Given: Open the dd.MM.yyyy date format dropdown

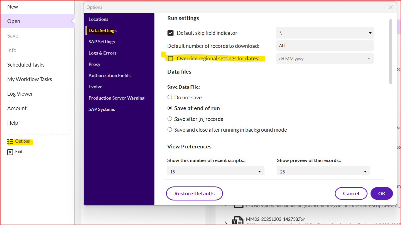Looking at the screenshot, I should 325,59.
